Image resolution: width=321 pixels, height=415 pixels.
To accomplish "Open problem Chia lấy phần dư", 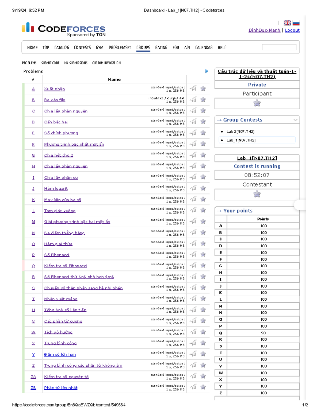I will pos(61,177).
